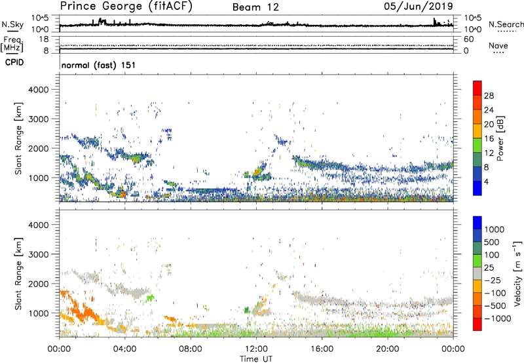Click the '3000' range tick in velocity panel
The width and height of the screenshot is (524, 363).
click(x=39, y=254)
